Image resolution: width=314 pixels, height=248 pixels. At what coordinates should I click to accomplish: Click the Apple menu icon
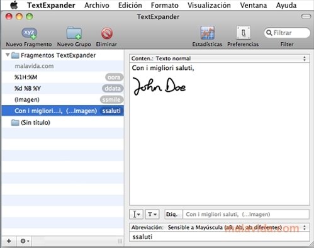pos(14,5)
